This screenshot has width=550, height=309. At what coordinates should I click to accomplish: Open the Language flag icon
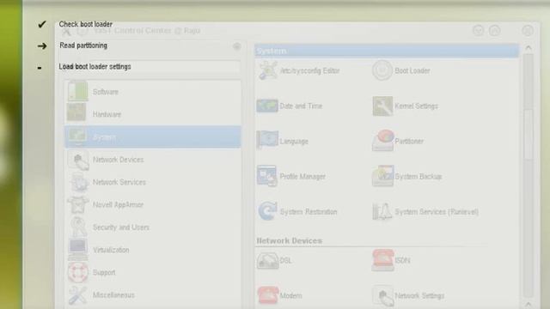click(x=267, y=140)
